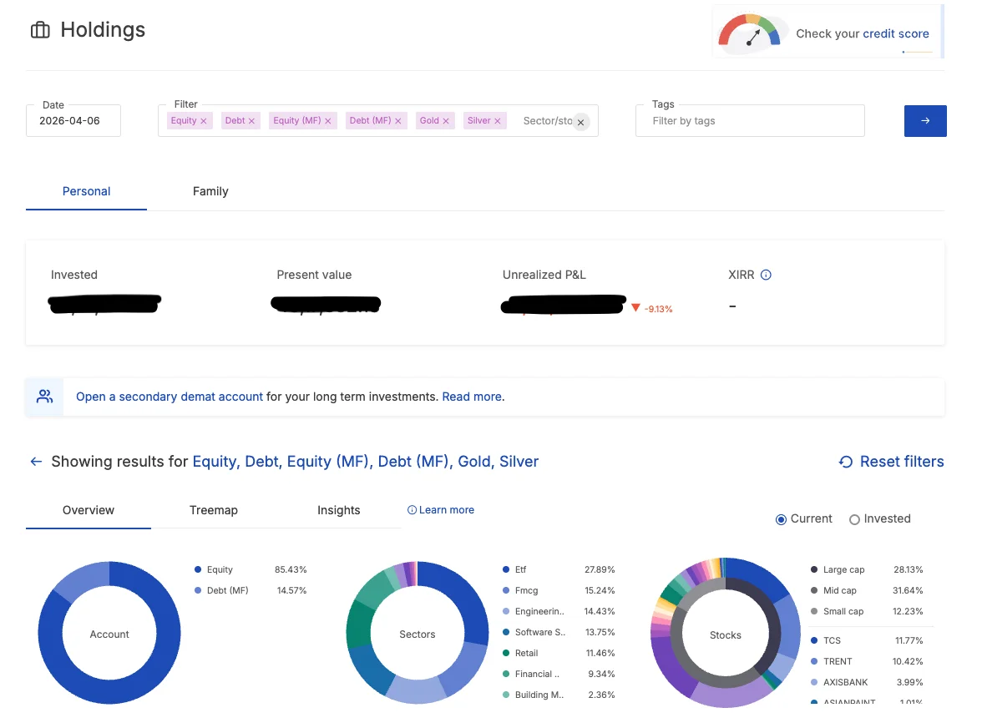Click the XIRR info icon

(766, 275)
